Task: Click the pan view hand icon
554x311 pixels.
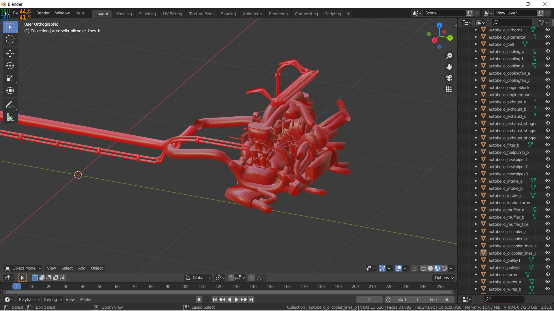Action: [449, 67]
